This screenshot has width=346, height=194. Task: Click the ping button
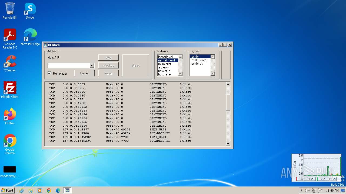(108, 58)
